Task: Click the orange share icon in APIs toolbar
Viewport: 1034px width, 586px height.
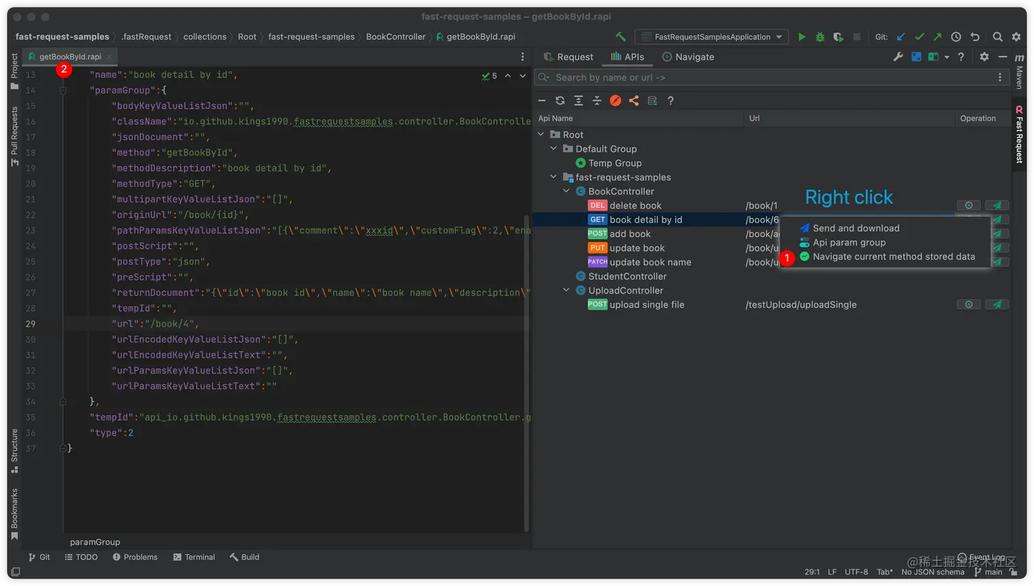Action: click(x=634, y=101)
